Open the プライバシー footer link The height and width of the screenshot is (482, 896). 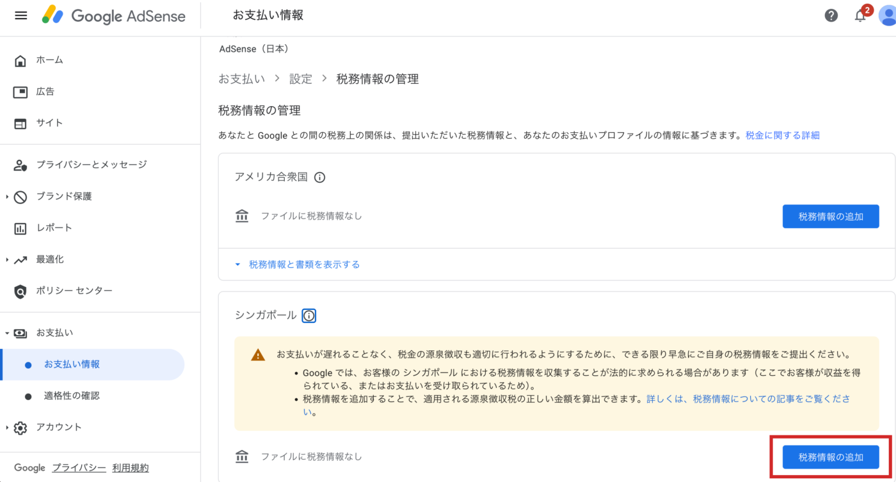(79, 468)
